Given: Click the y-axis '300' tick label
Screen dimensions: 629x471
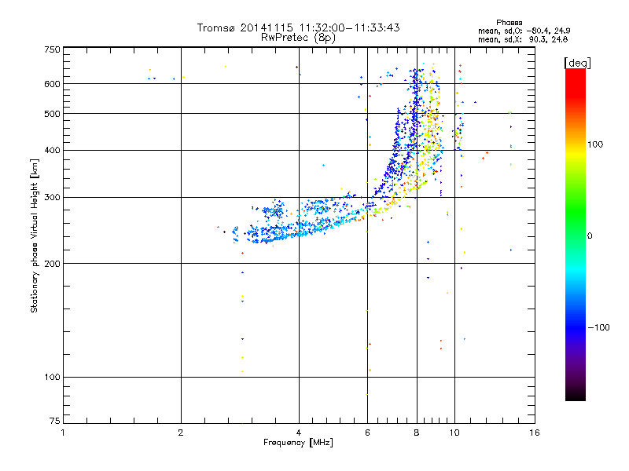Looking at the screenshot, I should click(52, 198).
